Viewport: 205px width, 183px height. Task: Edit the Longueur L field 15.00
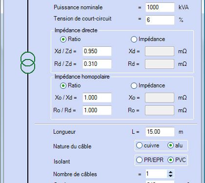160,132
